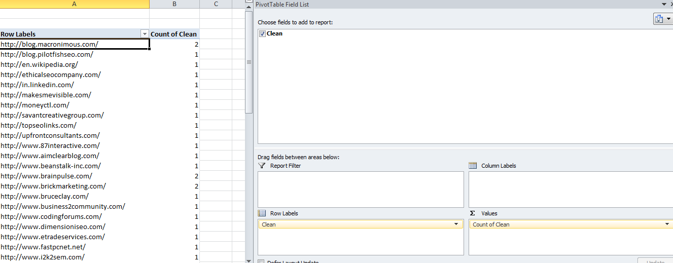This screenshot has width=673, height=263.
Task: Click the Update button
Action: pos(655,261)
